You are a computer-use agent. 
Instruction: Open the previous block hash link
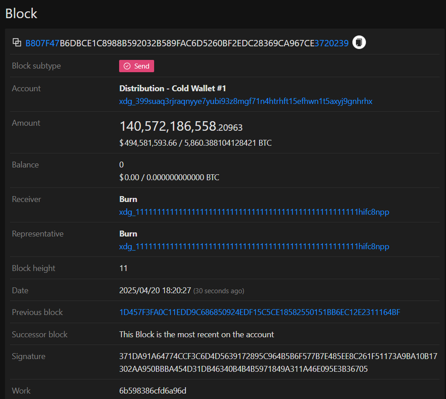coord(259,312)
